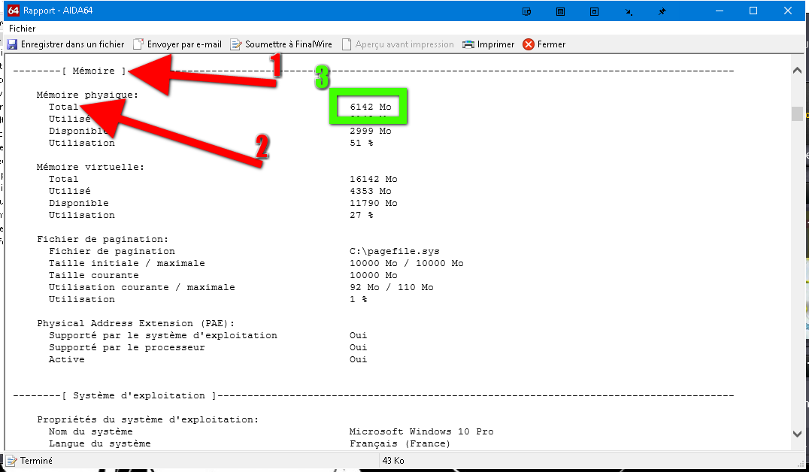Click the vertical scrollbar thumb
The height and width of the screenshot is (472, 809).
point(797,113)
